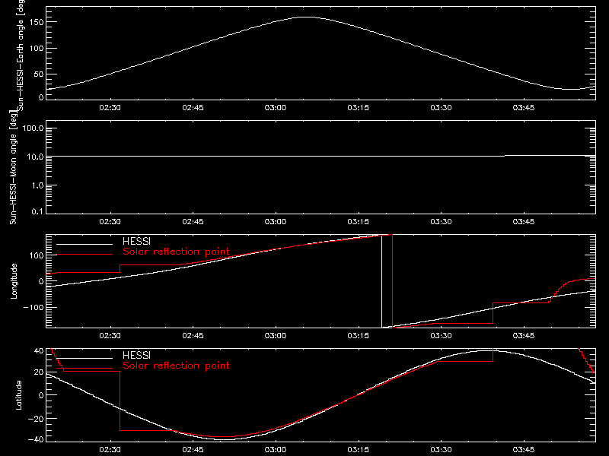Image resolution: width=609 pixels, height=456 pixels.
Task: Click 02:30 time label under Latitude plot
Action: click(x=110, y=449)
